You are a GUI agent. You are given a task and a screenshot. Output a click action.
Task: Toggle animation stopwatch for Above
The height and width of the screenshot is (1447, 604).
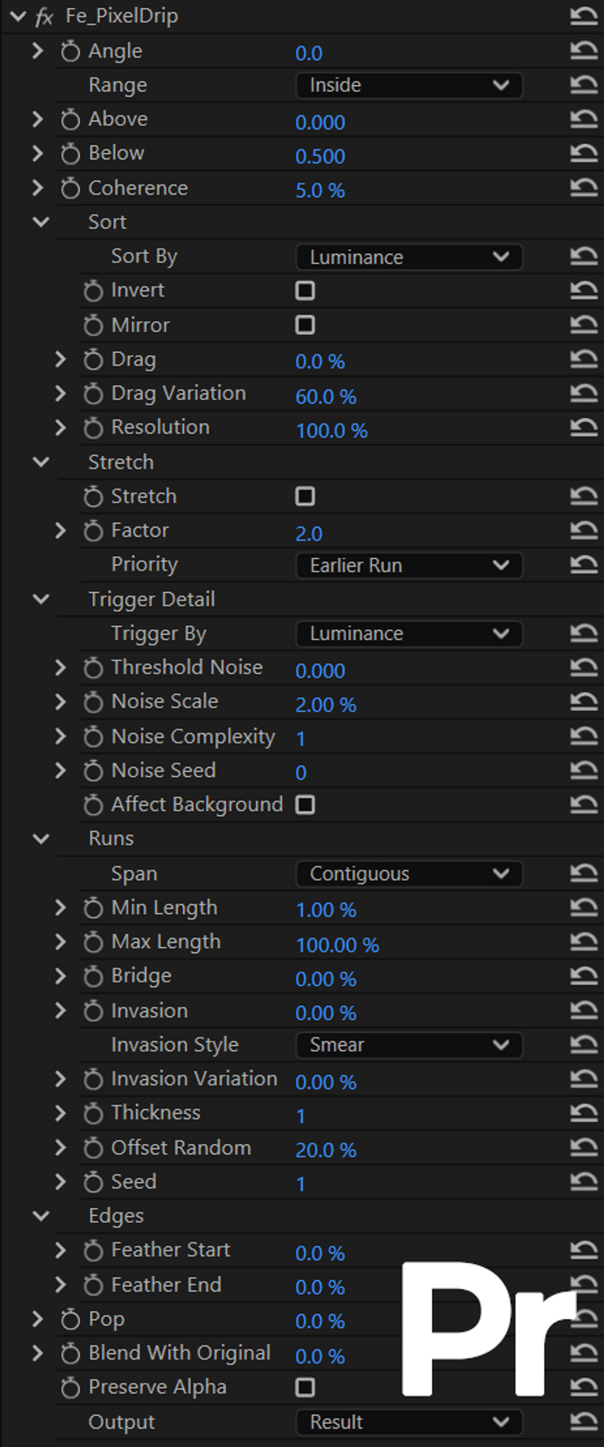[70, 119]
